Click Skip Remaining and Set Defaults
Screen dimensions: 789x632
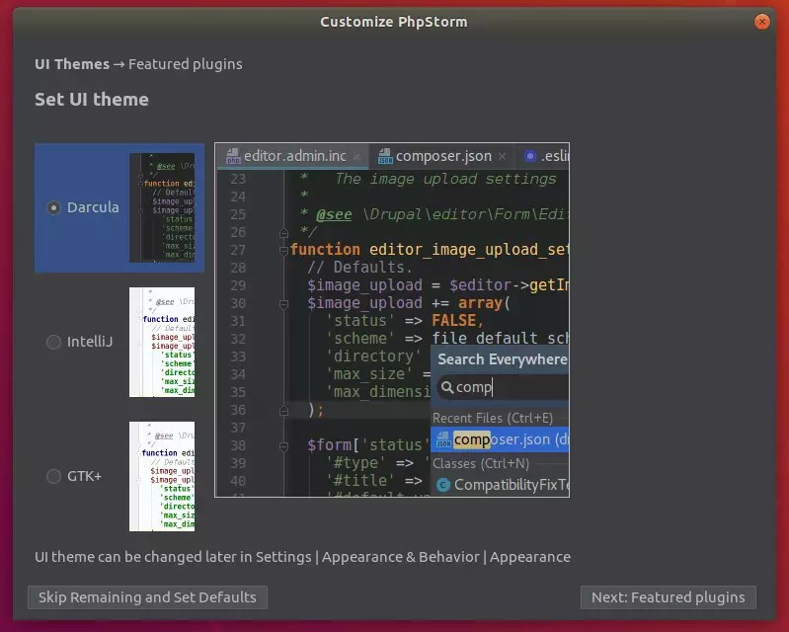point(147,597)
